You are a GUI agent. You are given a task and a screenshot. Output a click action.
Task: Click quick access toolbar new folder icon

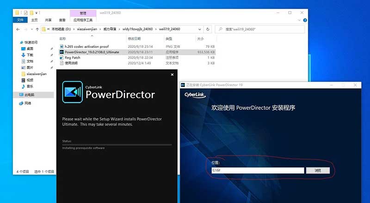point(31,13)
